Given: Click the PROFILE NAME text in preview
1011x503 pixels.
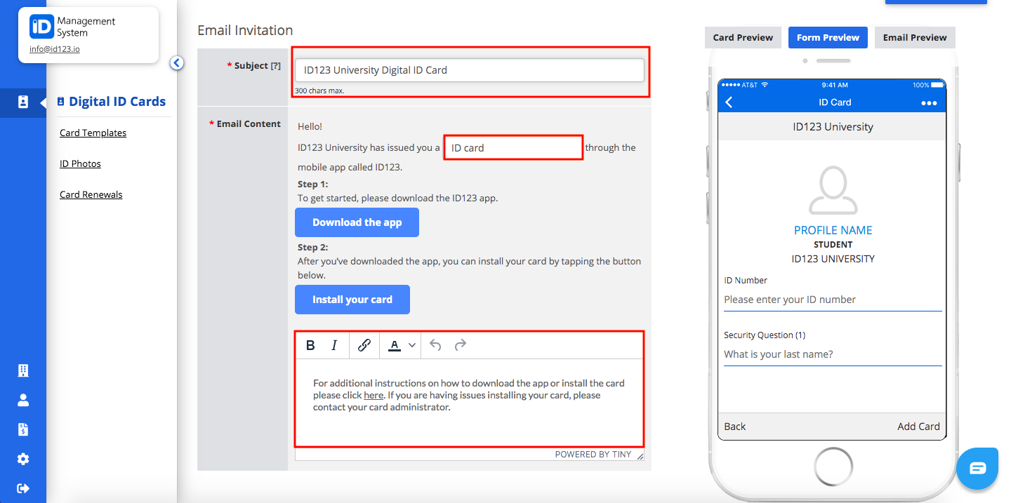Looking at the screenshot, I should pyautogui.click(x=833, y=230).
